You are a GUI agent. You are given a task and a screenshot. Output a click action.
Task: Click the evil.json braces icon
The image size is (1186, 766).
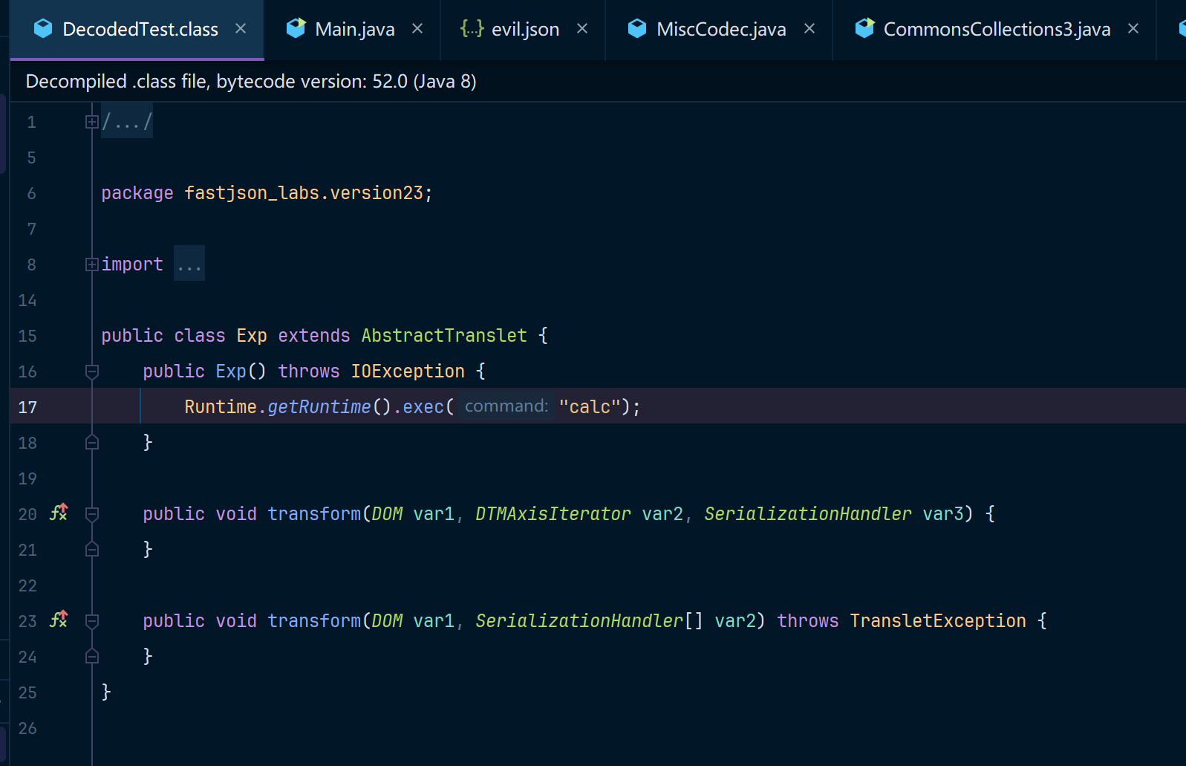coord(472,28)
